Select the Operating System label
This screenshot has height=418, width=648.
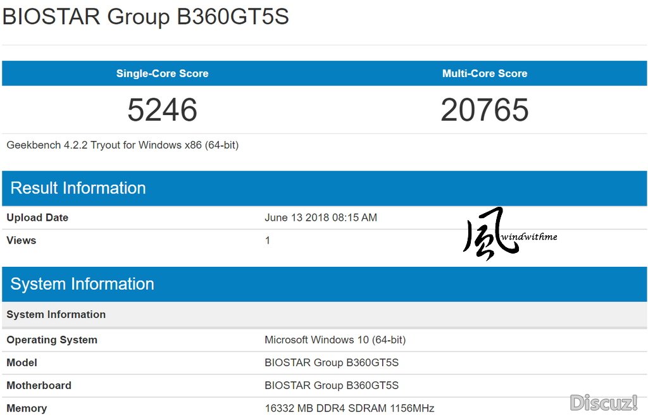[52, 340]
